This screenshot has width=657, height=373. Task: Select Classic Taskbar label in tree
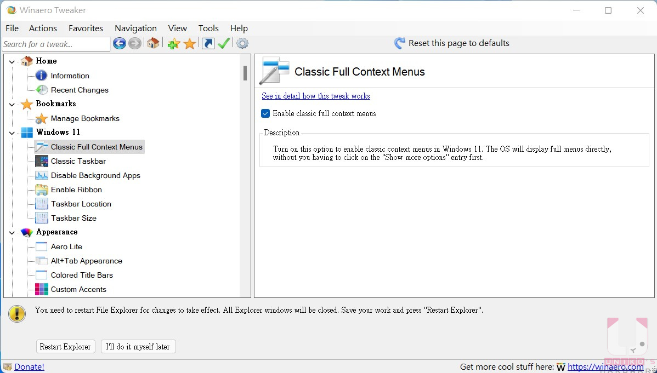(x=78, y=161)
